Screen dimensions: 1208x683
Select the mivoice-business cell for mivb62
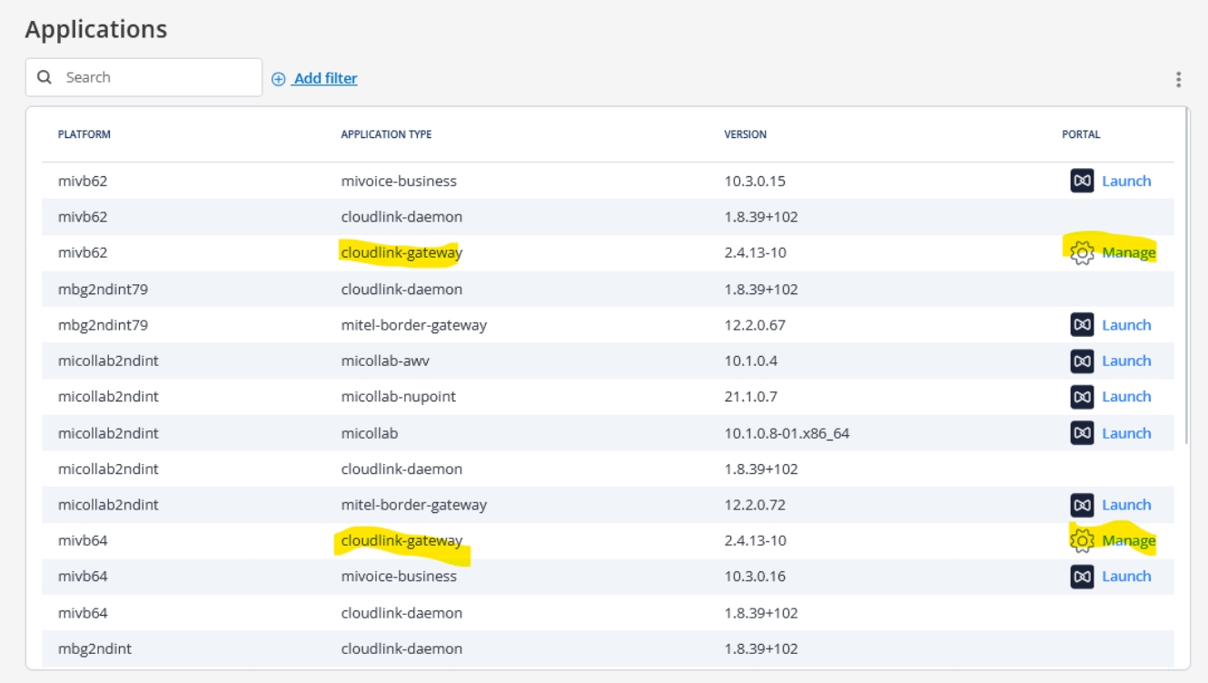coord(399,181)
